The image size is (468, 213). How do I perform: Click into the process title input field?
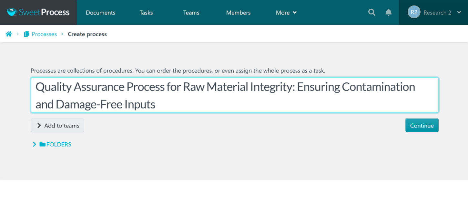(234, 95)
